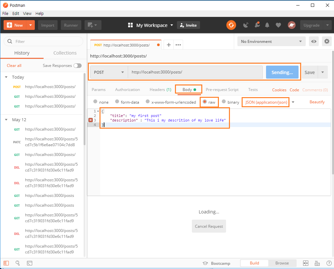The width and height of the screenshot is (334, 269).
Task: Click the Cancel Request button
Action: (209, 226)
